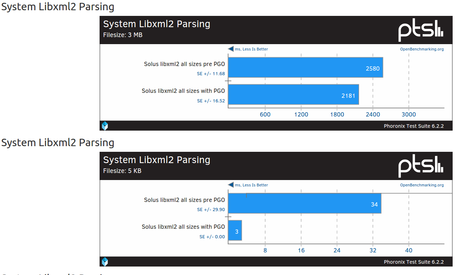Click the PTS logo in the 3 MB chart

point(421,30)
